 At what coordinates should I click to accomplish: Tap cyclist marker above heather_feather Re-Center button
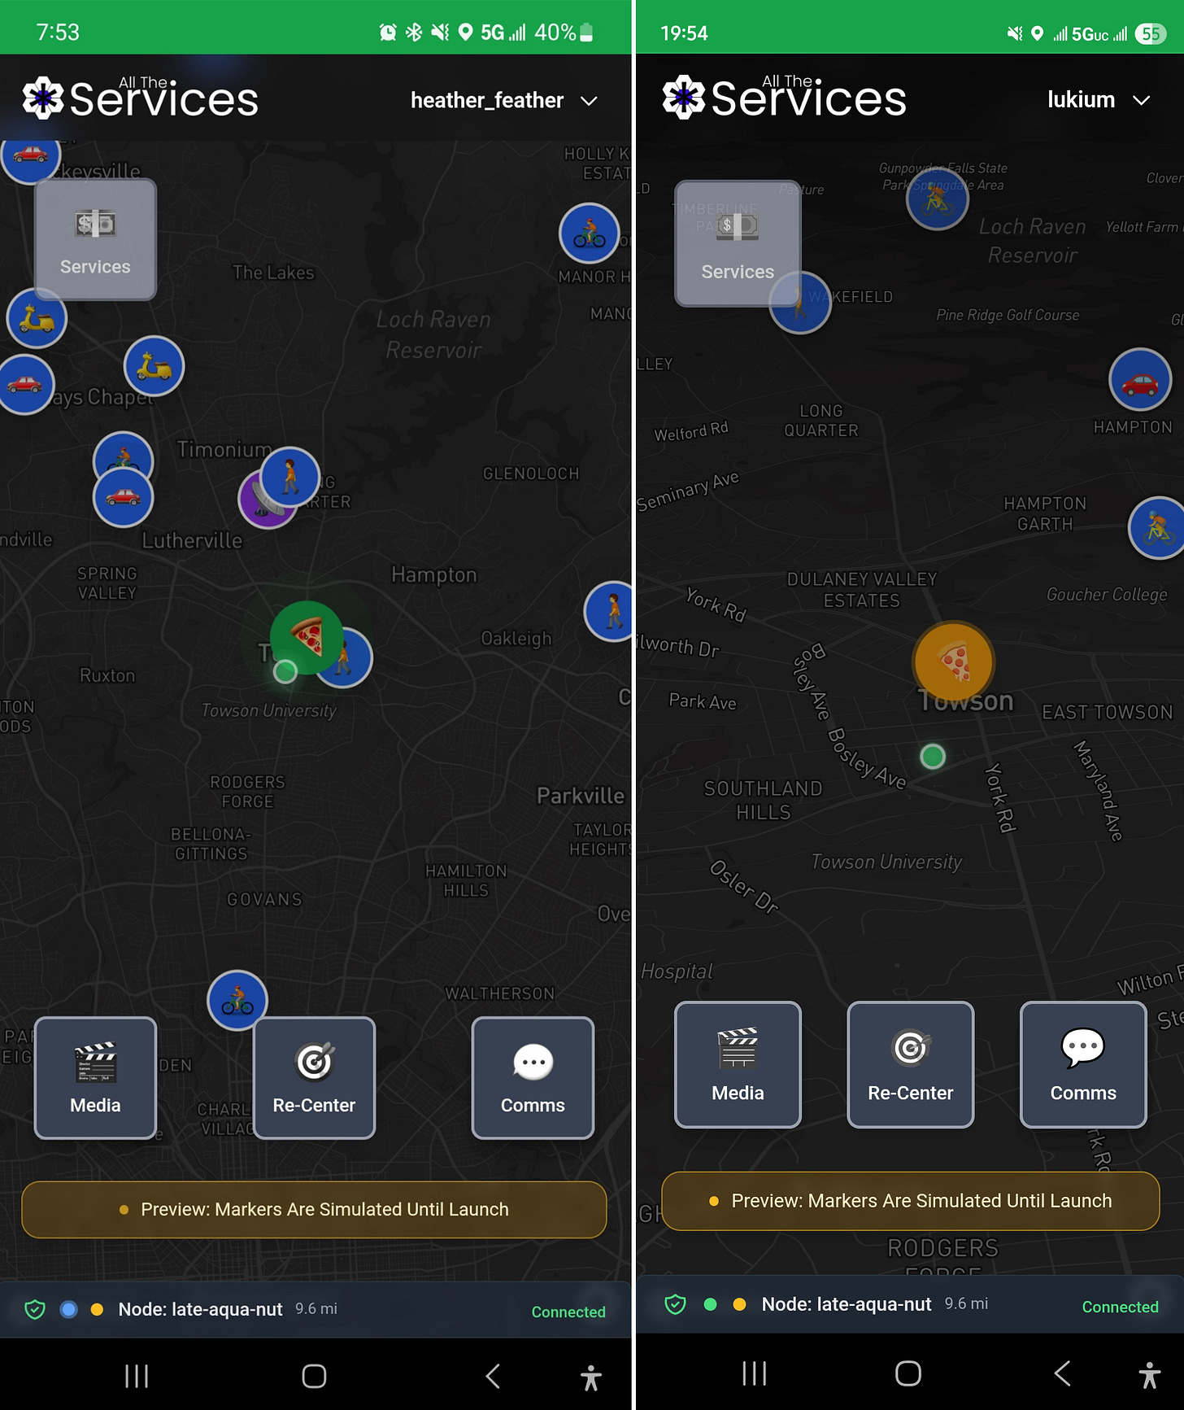[237, 1001]
